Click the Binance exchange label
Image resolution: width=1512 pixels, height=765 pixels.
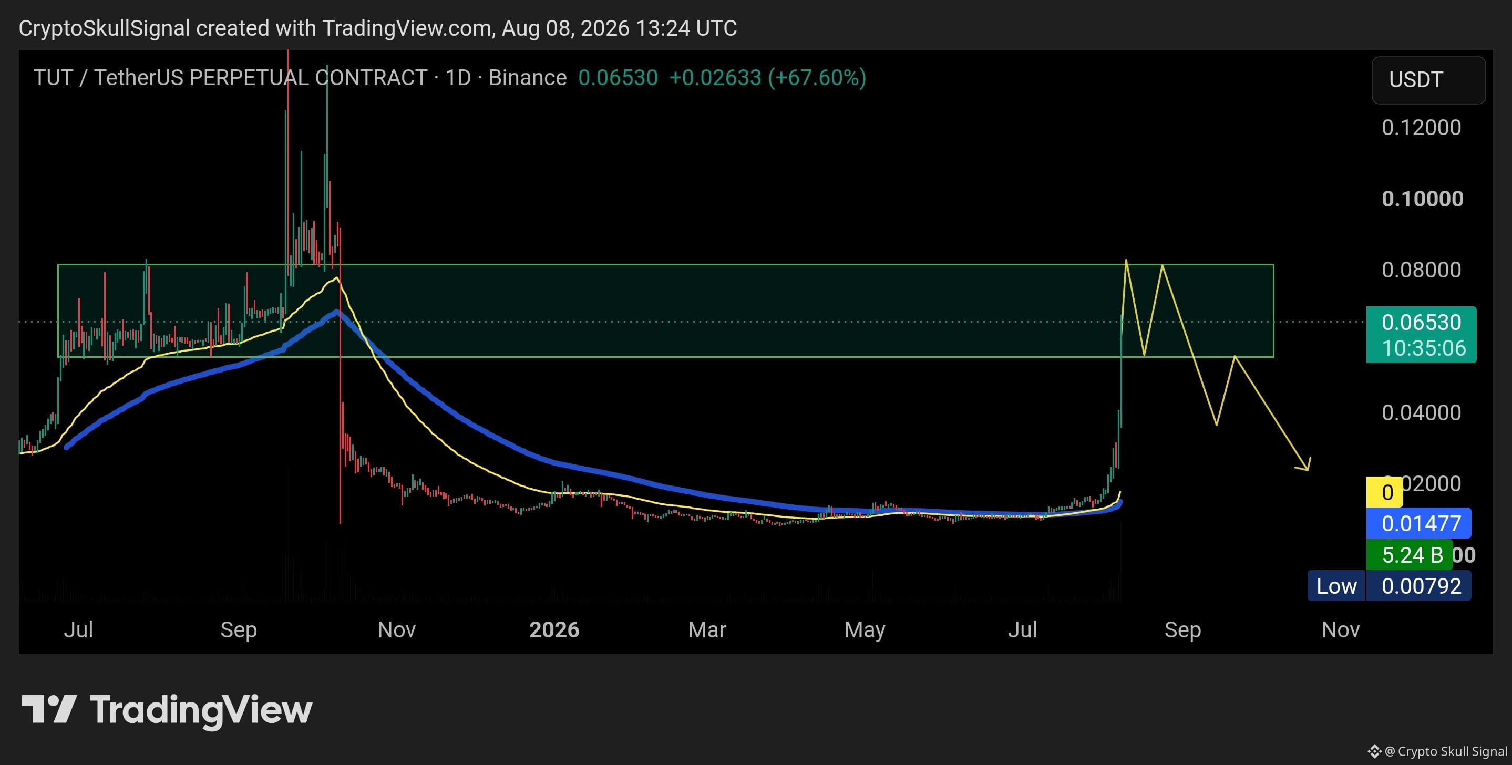pos(528,77)
